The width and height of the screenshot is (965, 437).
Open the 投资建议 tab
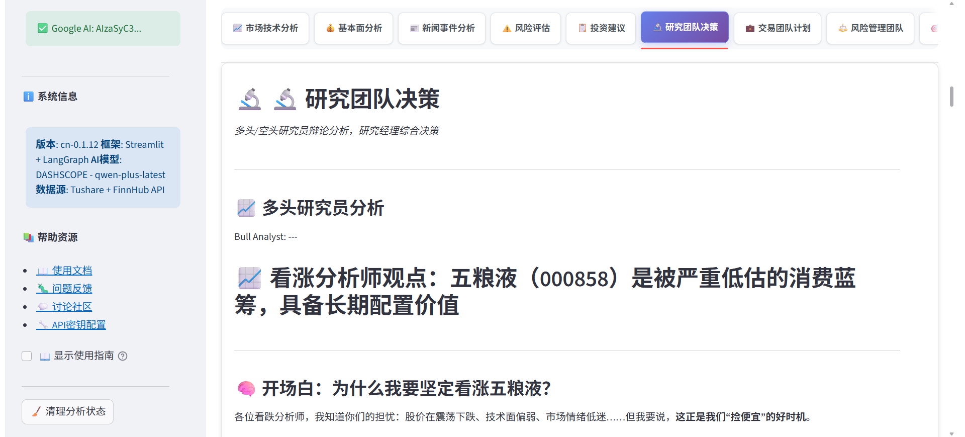[601, 28]
